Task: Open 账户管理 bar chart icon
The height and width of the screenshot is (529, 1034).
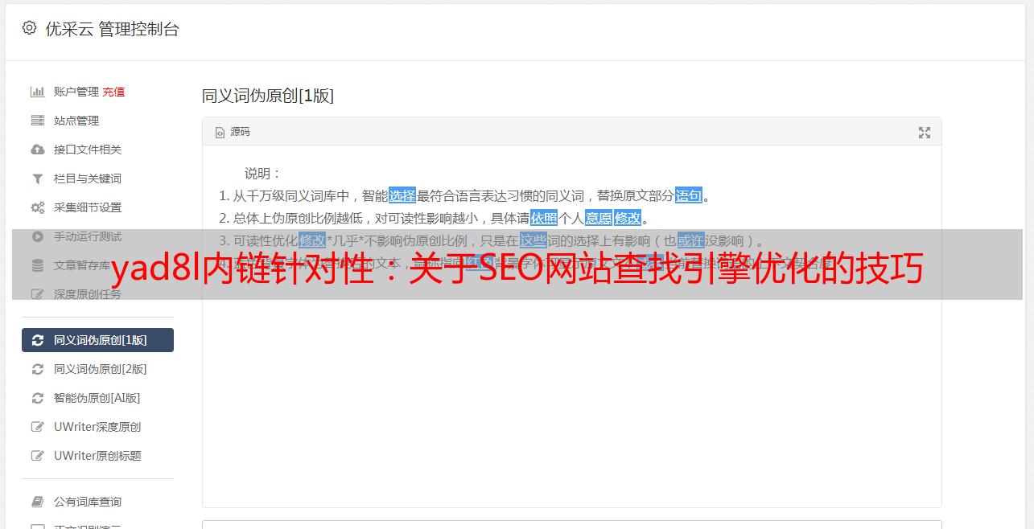Action: tap(37, 92)
